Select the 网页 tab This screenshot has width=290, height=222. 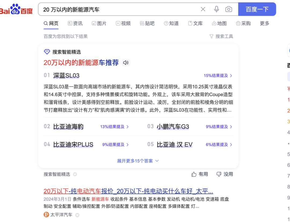pos(51,23)
